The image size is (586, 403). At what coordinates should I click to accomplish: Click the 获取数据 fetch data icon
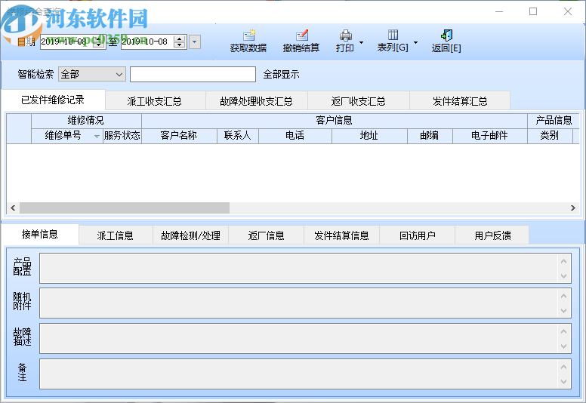pos(249,35)
